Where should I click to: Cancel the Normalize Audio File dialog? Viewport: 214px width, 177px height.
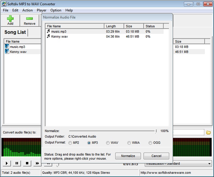pyautogui.click(x=156, y=156)
